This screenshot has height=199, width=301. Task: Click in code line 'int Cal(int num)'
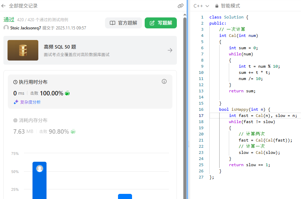click(239, 36)
